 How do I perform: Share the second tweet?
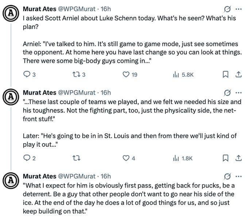point(238,158)
